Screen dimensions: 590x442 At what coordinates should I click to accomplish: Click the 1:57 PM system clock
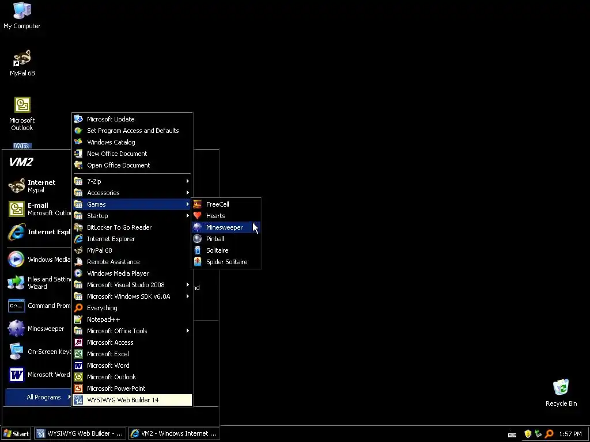(570, 434)
